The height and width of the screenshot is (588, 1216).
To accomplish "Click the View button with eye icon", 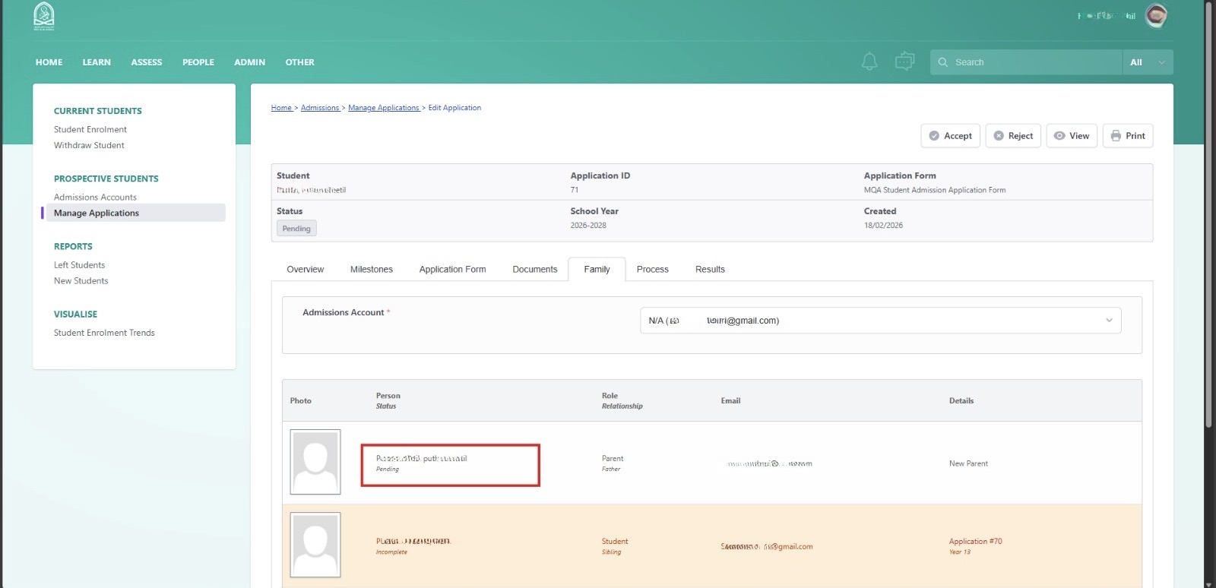I will 1072,136.
